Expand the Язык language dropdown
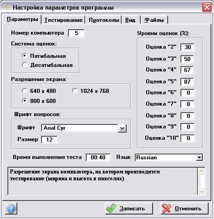The image size is (214, 219). [199, 158]
